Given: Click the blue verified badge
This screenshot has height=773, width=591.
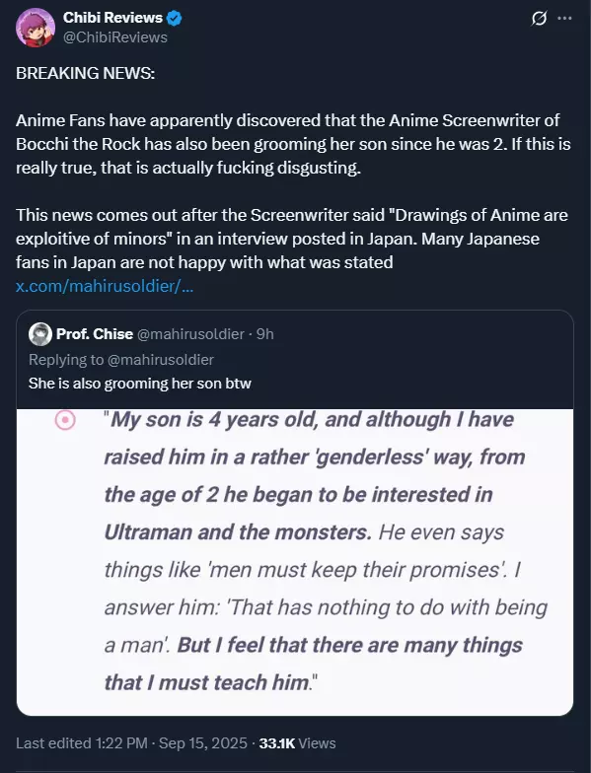Looking at the screenshot, I should coord(174,18).
